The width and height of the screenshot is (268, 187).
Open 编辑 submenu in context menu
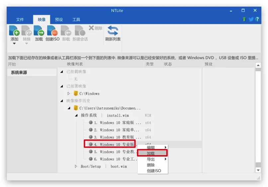click(x=153, y=147)
